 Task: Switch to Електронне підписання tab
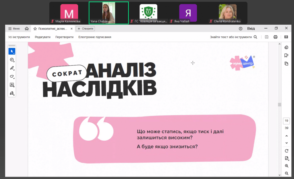click(95, 37)
